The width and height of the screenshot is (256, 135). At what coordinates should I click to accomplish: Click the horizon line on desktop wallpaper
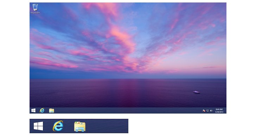pyautogui.click(x=128, y=79)
